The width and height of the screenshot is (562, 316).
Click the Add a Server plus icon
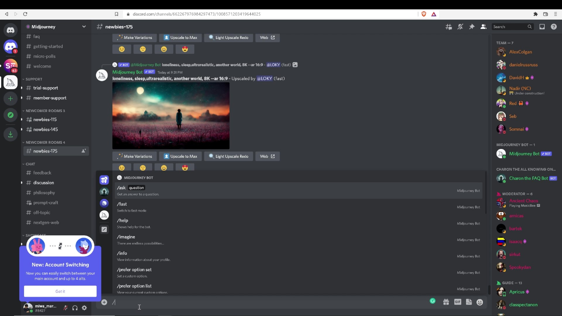[10, 98]
